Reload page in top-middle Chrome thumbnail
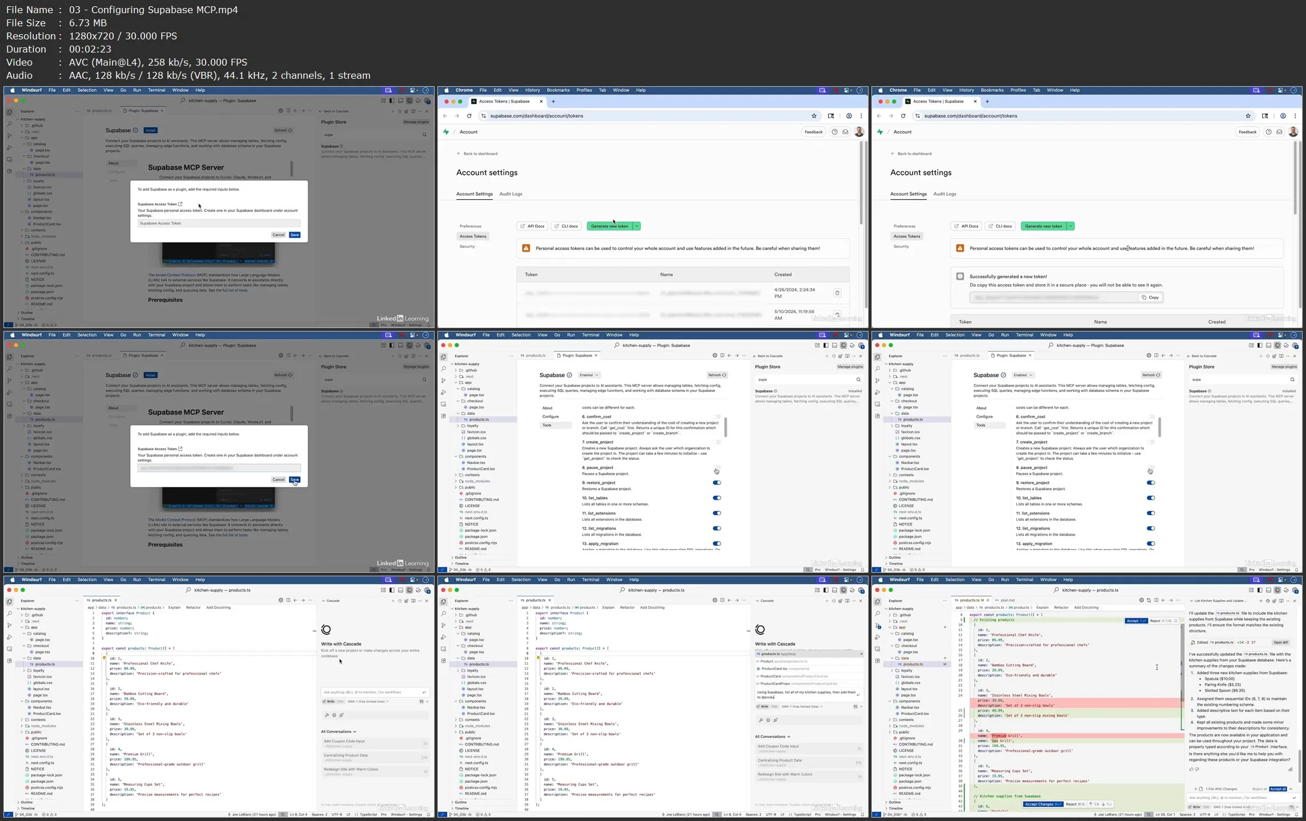1306x821 pixels. pyautogui.click(x=469, y=116)
